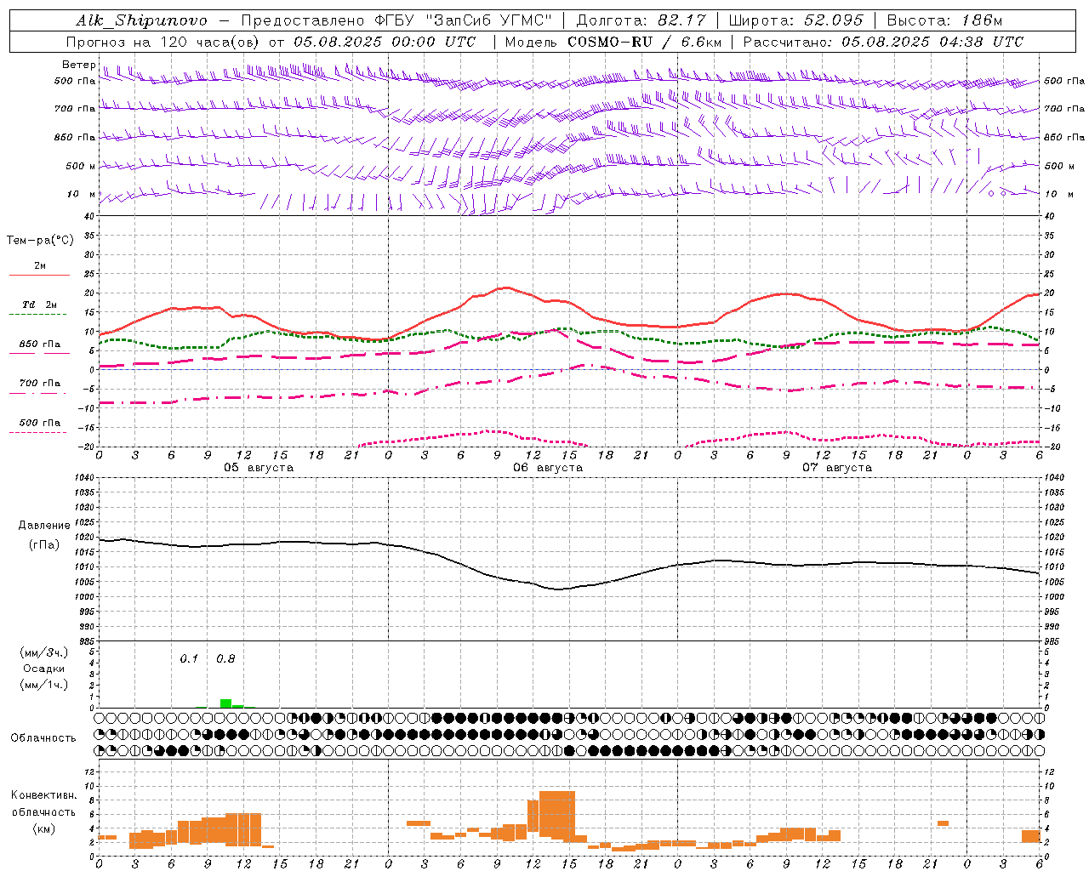
Task: Select the elevation text Высота: 186м
Action: (944, 20)
